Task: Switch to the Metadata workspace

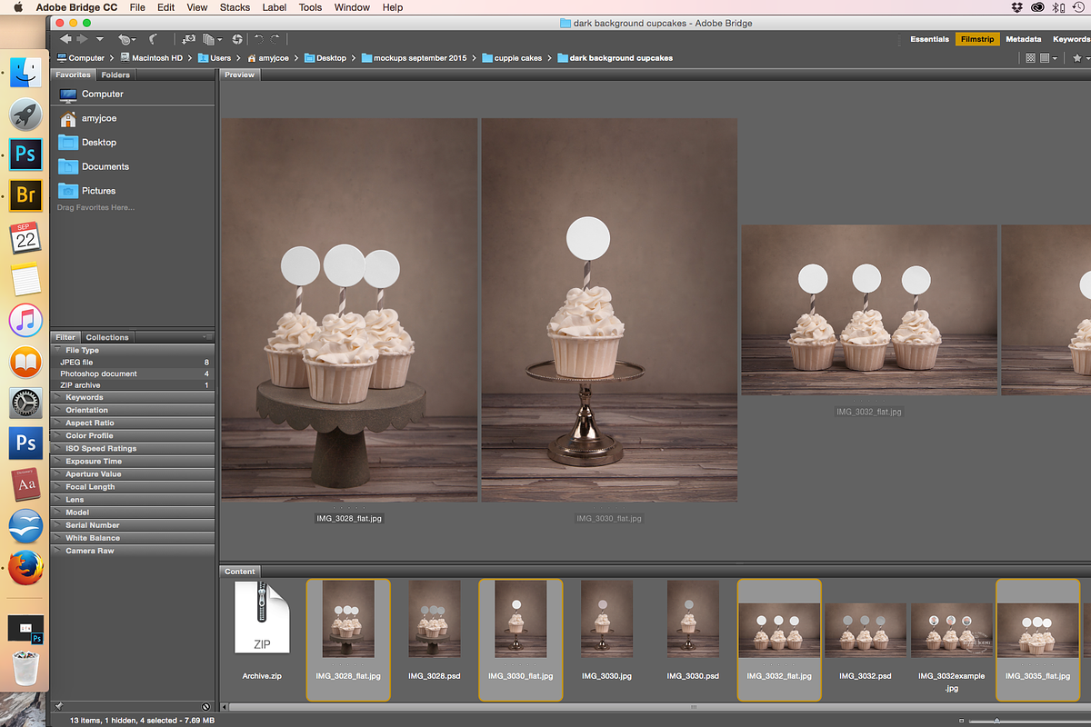Action: pyautogui.click(x=1023, y=39)
